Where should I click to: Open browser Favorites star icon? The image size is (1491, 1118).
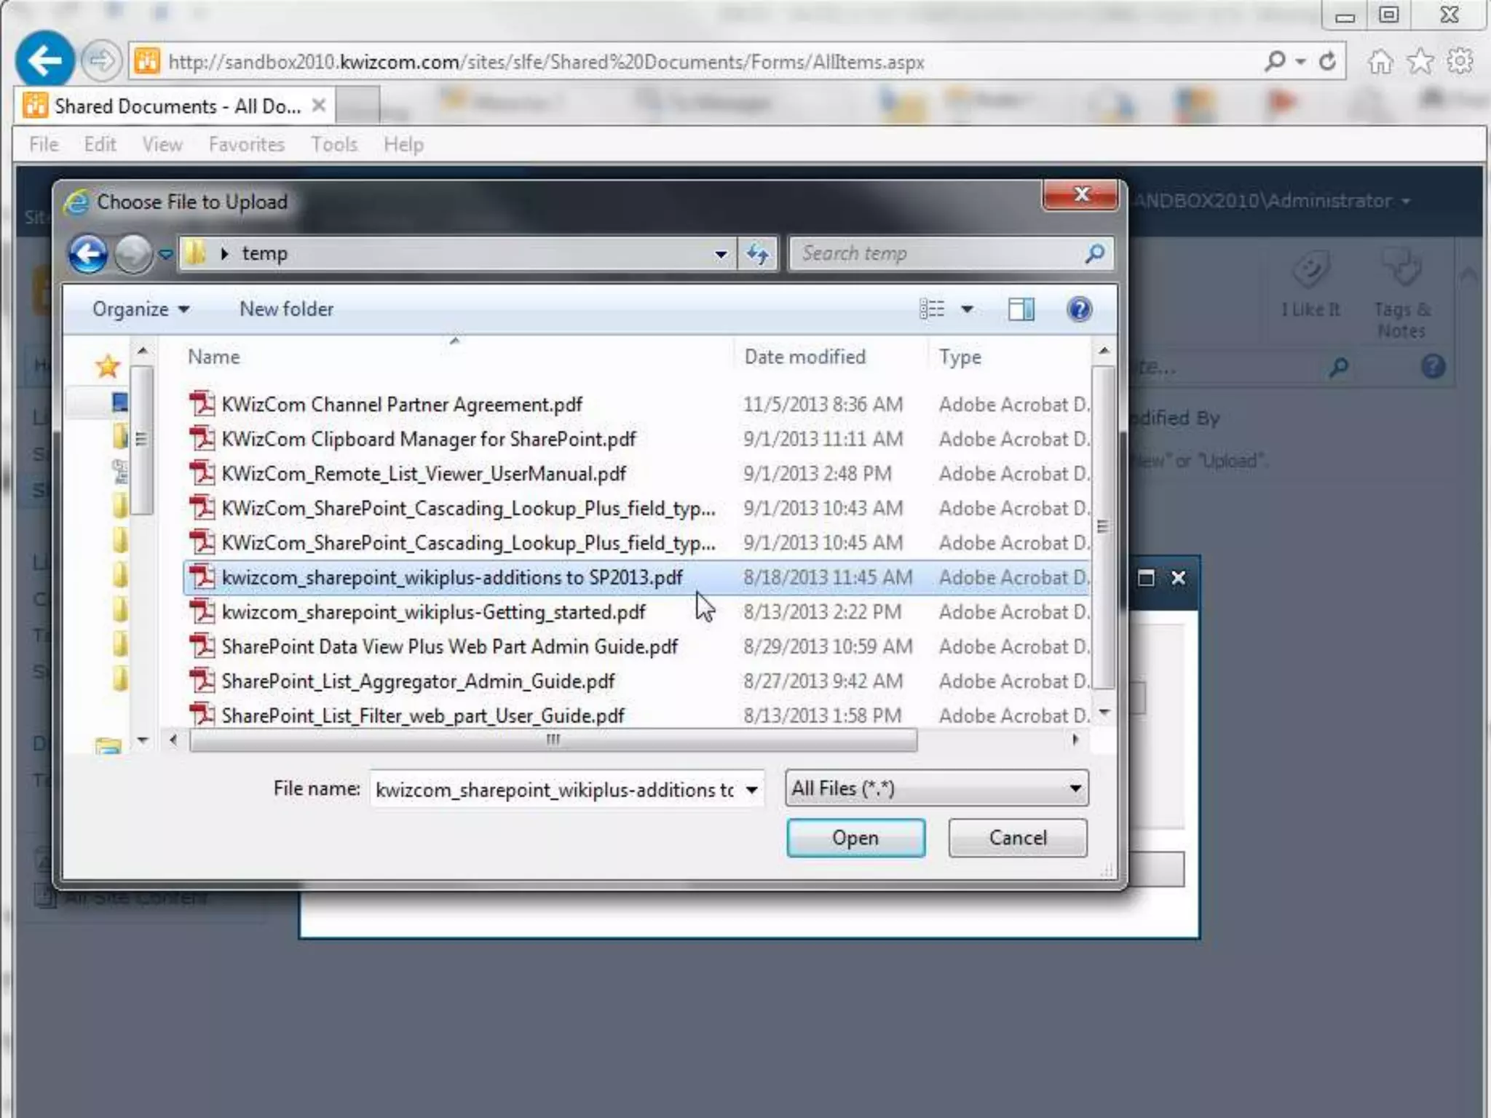[x=1420, y=61]
